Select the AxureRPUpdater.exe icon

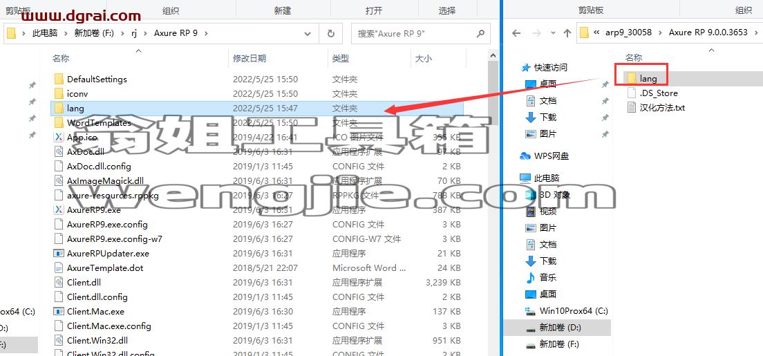point(59,253)
